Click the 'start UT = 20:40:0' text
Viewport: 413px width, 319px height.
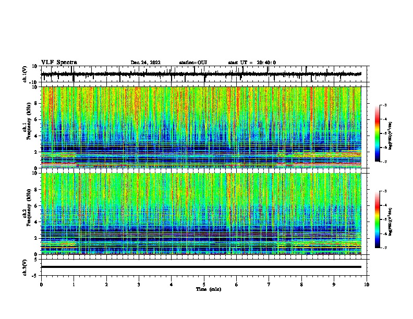pos(252,63)
